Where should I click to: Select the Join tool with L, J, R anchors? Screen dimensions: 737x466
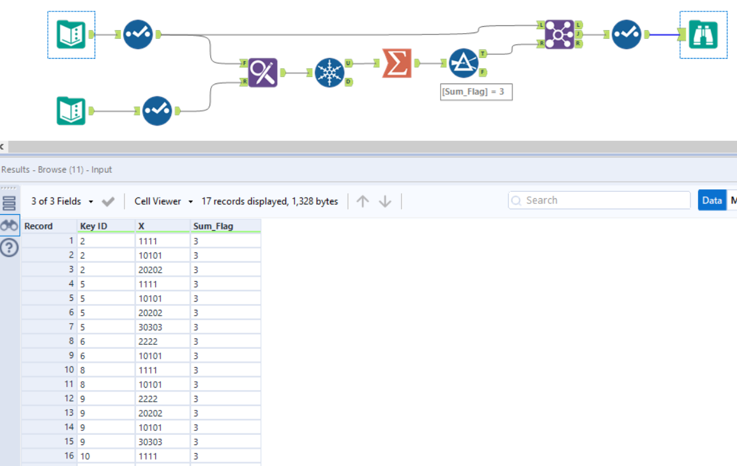coord(559,33)
